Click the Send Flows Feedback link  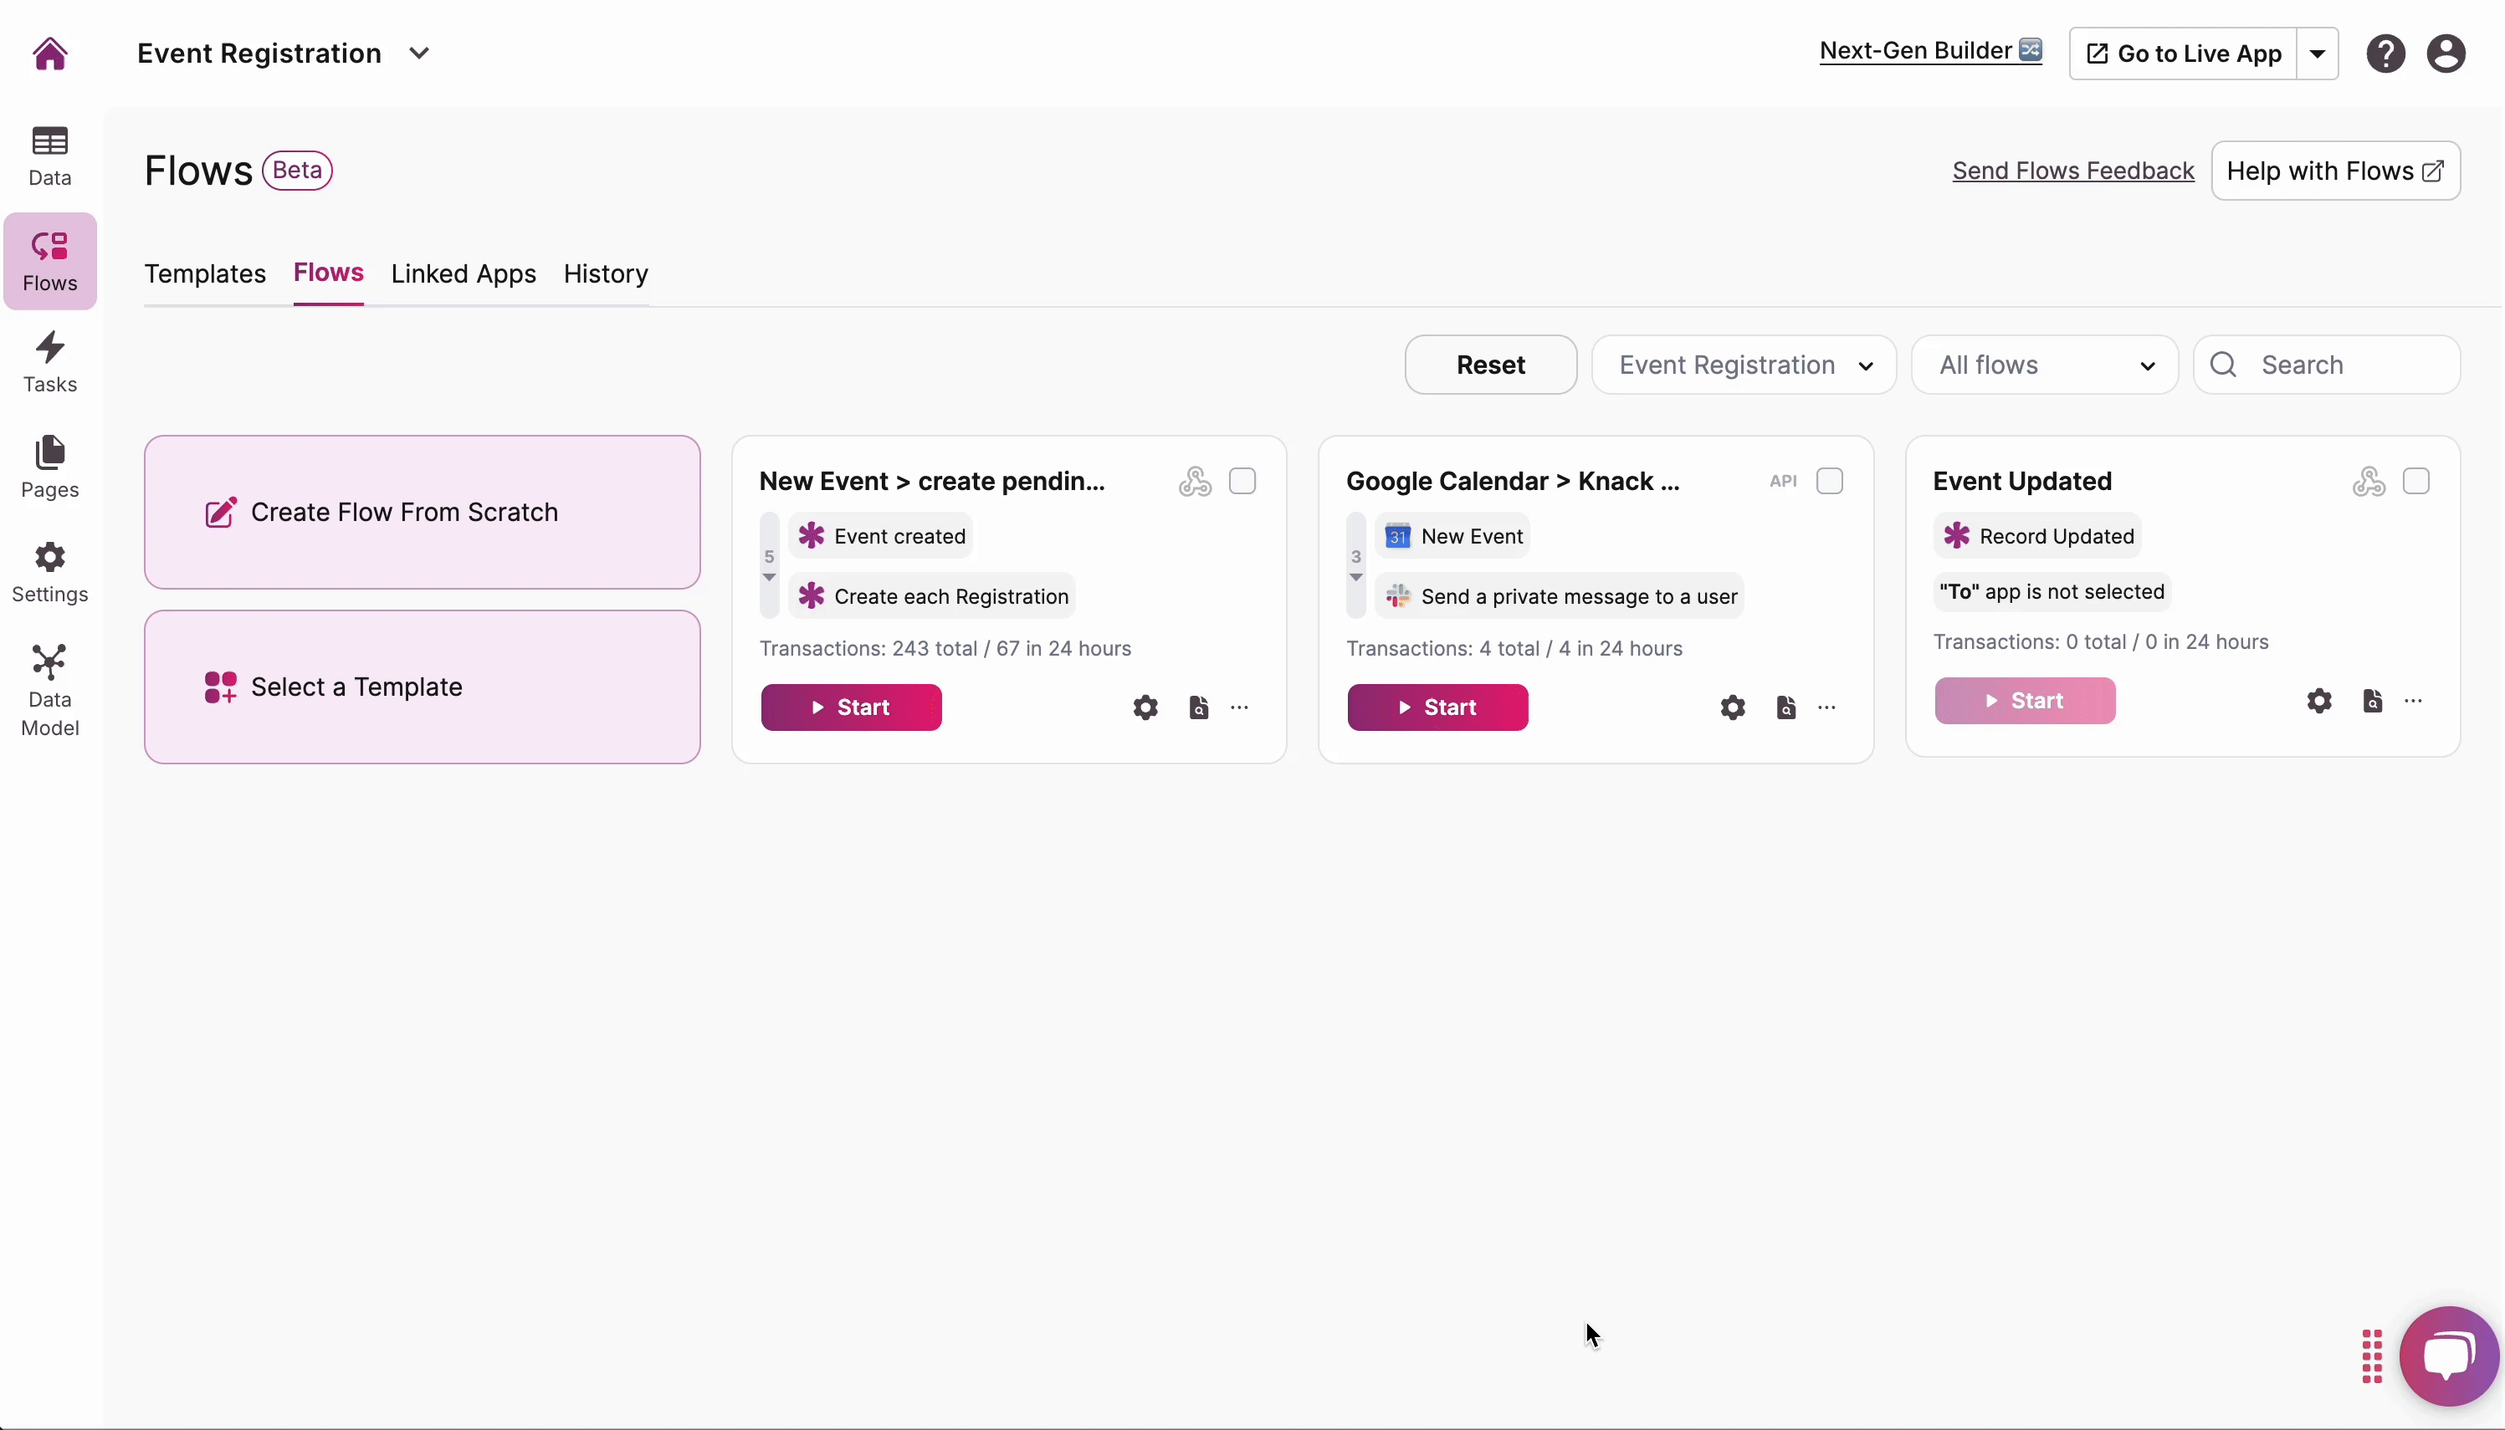tap(2071, 169)
